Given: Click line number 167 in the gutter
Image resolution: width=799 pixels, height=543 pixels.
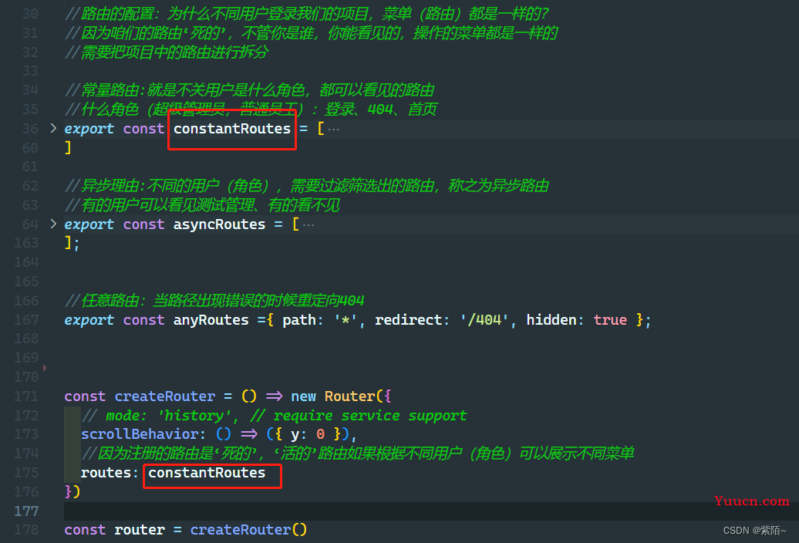Looking at the screenshot, I should [26, 320].
